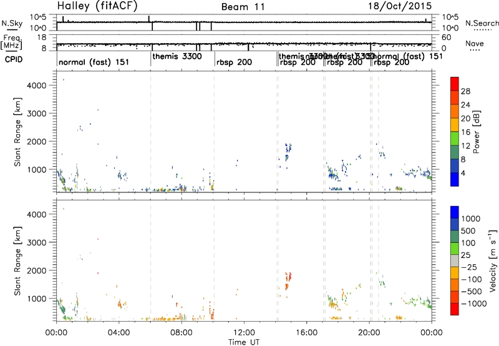This screenshot has width=499, height=346.
Task: Click the green velocity scatter after 22:00
Action: [419, 300]
